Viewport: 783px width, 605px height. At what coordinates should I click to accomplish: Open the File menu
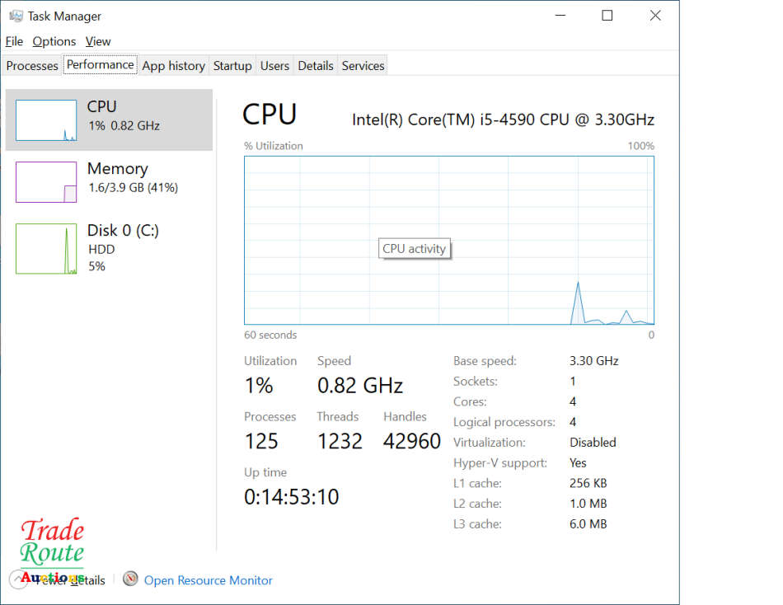[x=14, y=41]
